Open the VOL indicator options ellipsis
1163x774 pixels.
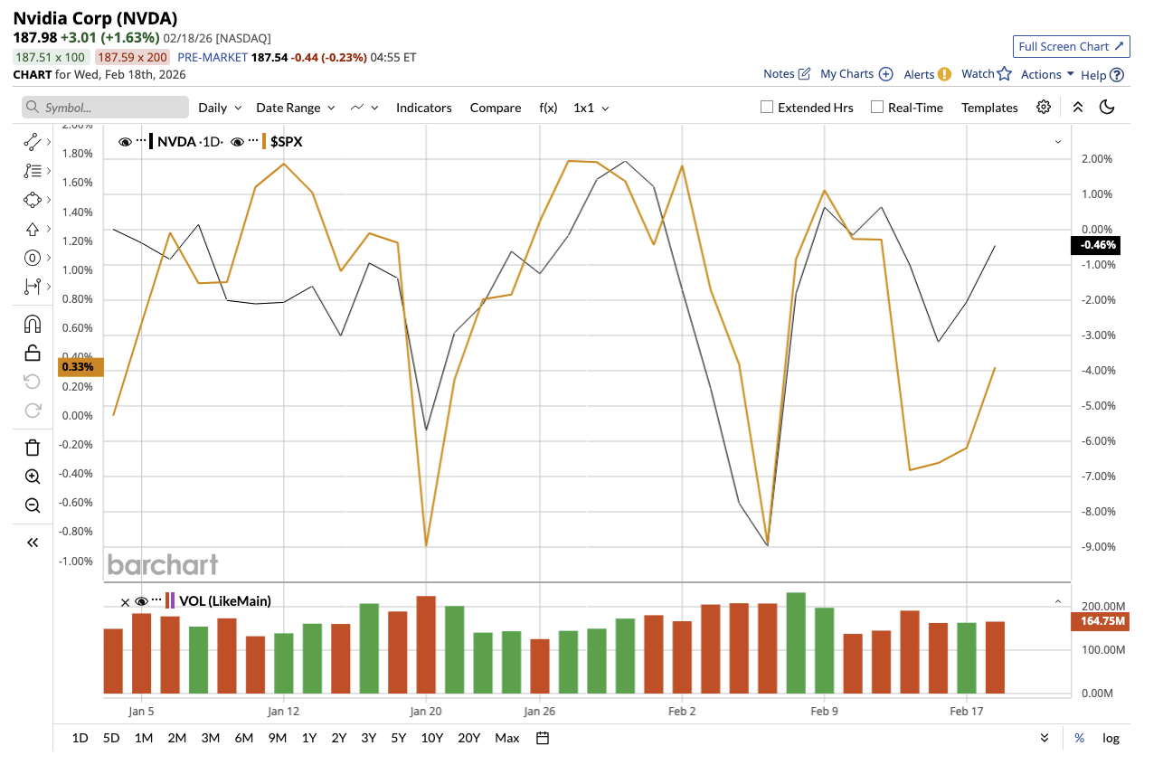pos(157,601)
